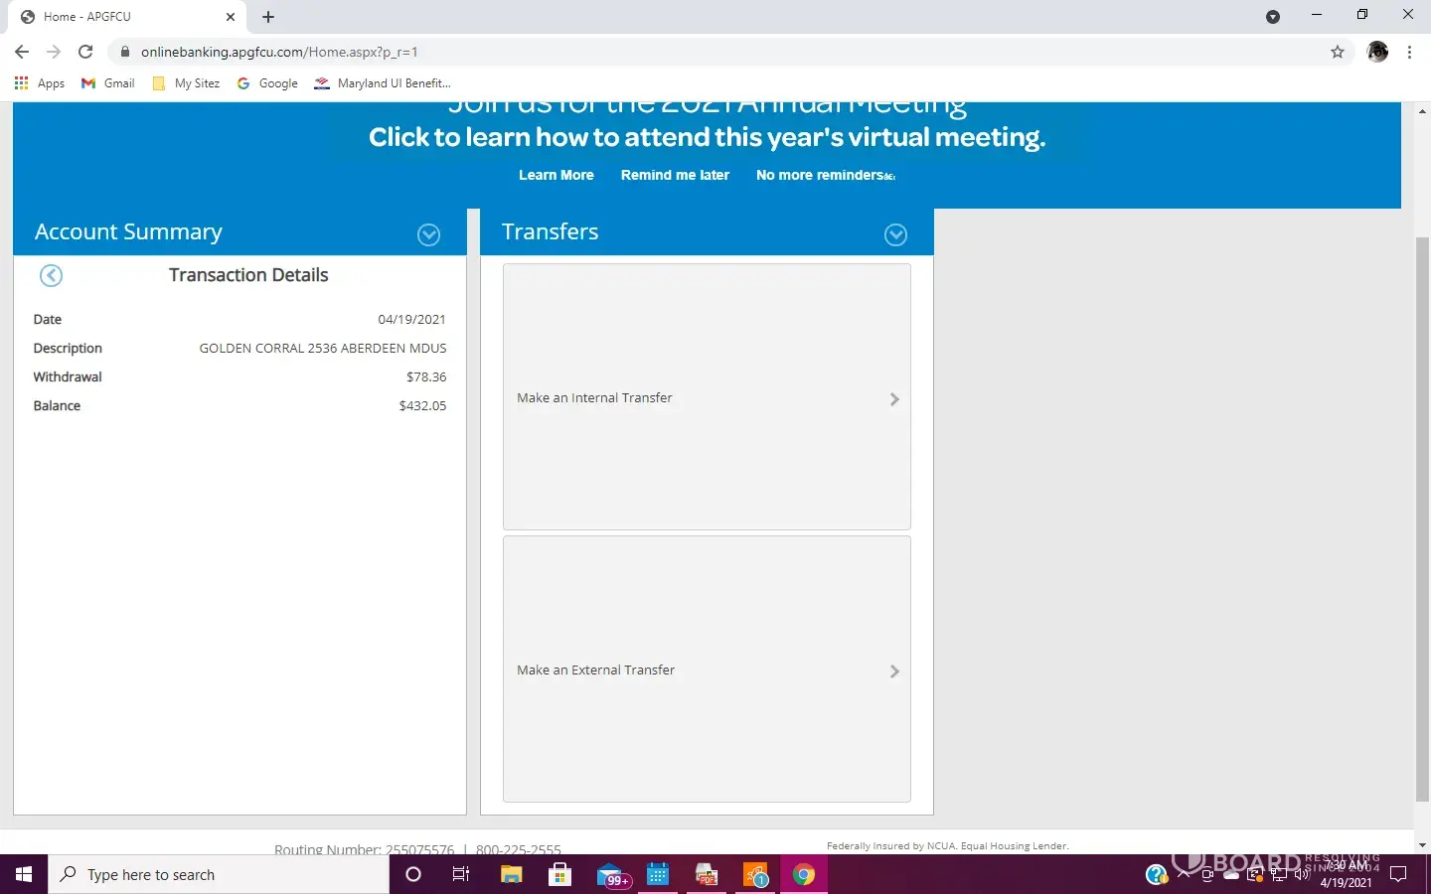Open the My Sitez bookmark folder

(186, 83)
